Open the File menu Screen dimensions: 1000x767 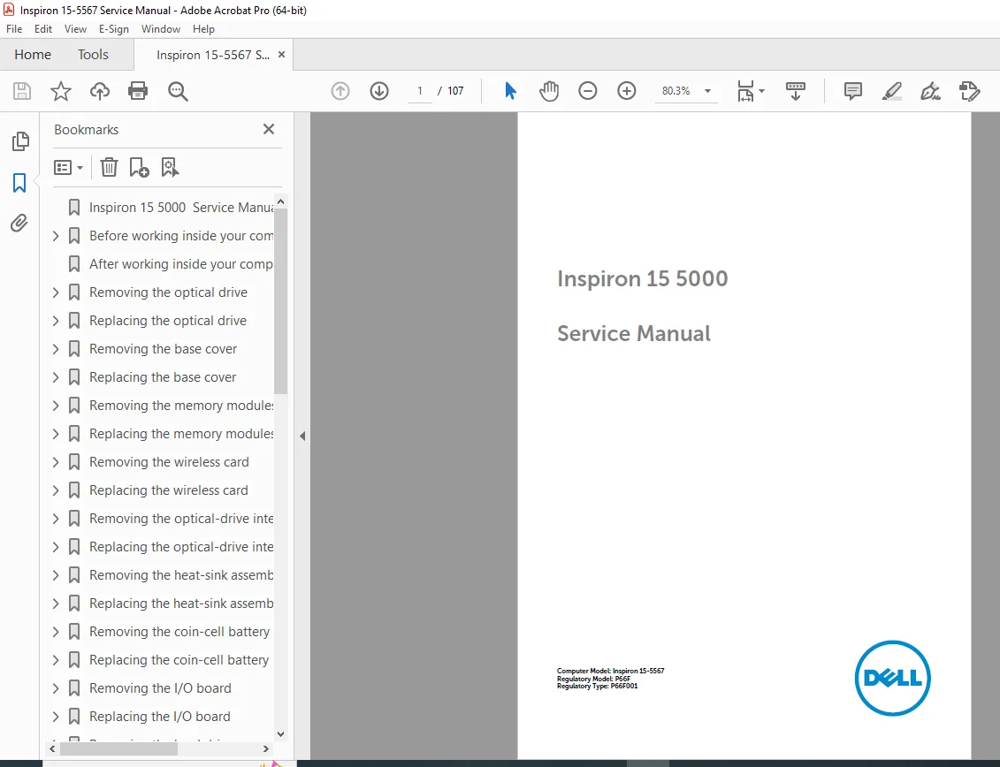click(x=14, y=28)
